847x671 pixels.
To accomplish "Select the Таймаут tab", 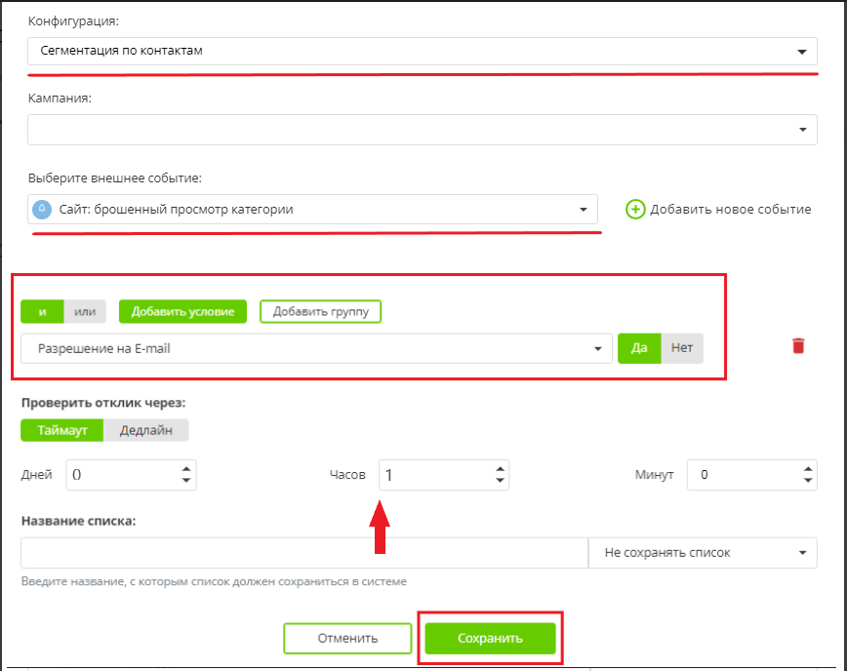I will [62, 430].
